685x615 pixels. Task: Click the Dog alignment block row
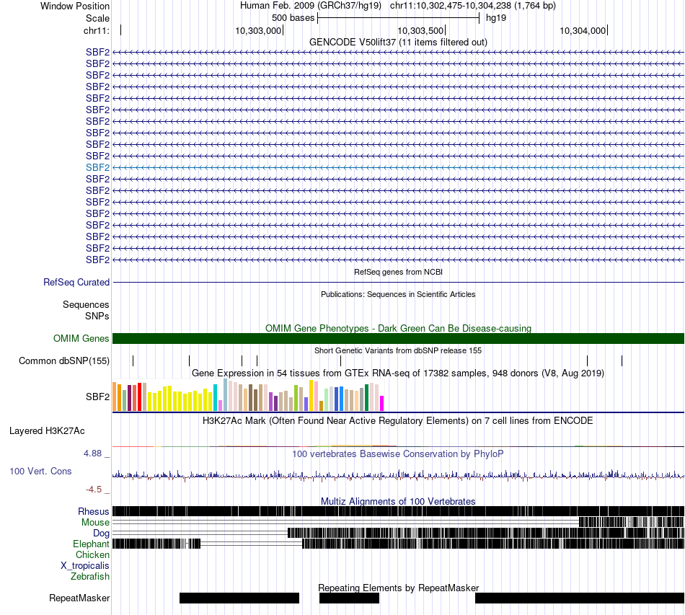tap(486, 533)
